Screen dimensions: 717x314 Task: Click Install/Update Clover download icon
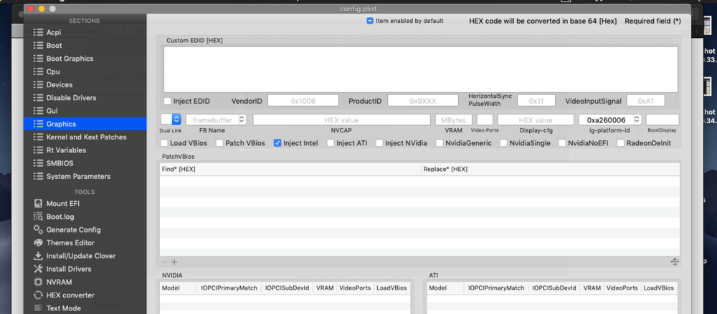[39, 256]
